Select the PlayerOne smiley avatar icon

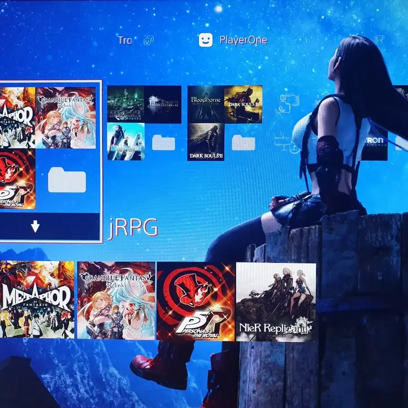(205, 40)
